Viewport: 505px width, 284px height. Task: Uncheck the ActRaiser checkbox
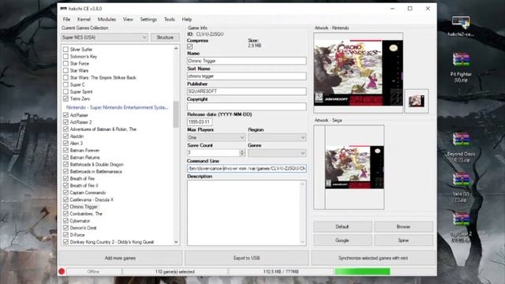pos(65,115)
